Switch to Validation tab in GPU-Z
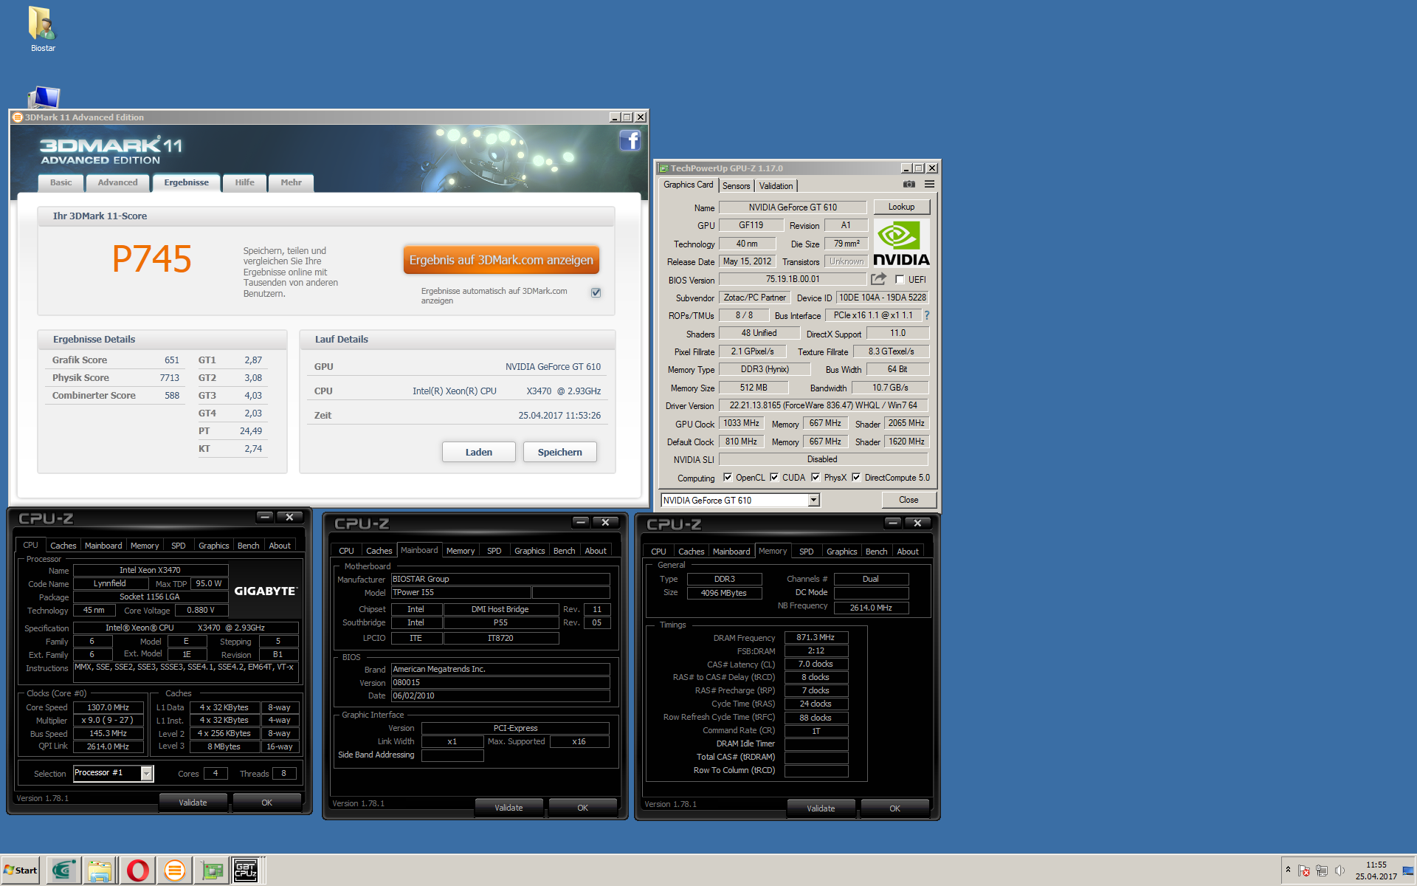The image size is (1417, 886). point(776,186)
